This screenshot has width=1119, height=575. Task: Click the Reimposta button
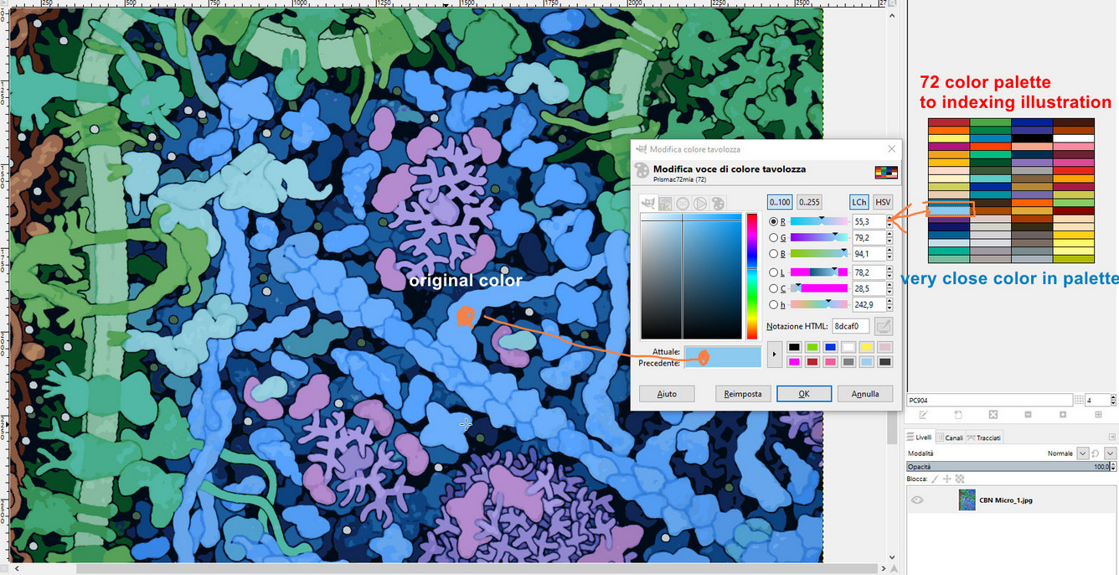[743, 393]
